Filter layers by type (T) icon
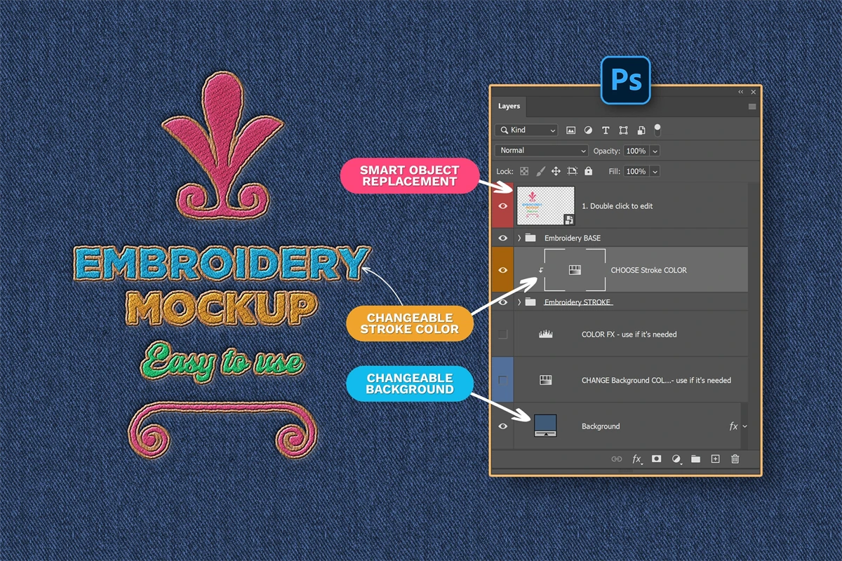Screen dimensions: 842x561 click(x=606, y=130)
